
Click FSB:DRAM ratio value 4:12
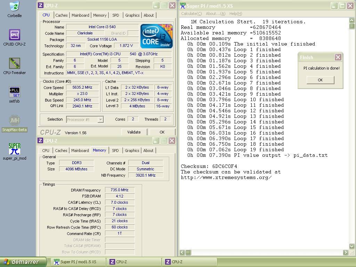120,196
